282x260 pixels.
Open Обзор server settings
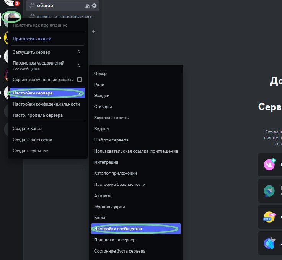136,73
